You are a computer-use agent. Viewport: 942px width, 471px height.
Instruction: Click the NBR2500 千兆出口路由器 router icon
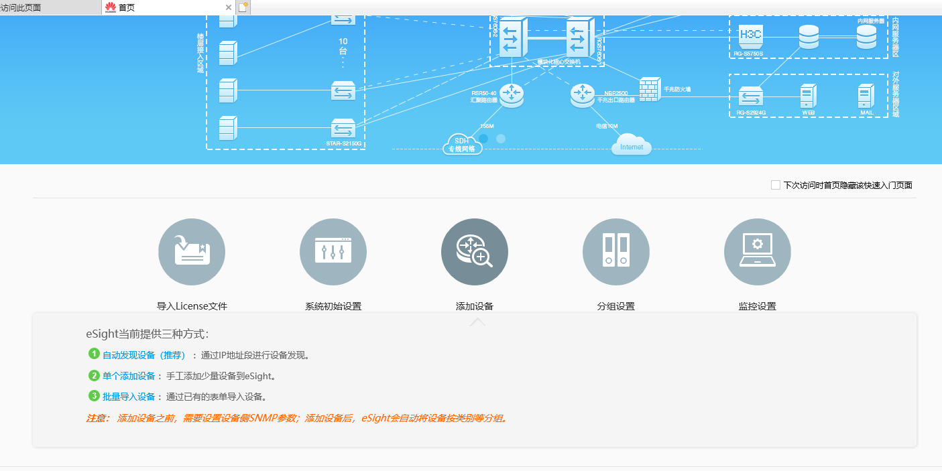tap(583, 94)
